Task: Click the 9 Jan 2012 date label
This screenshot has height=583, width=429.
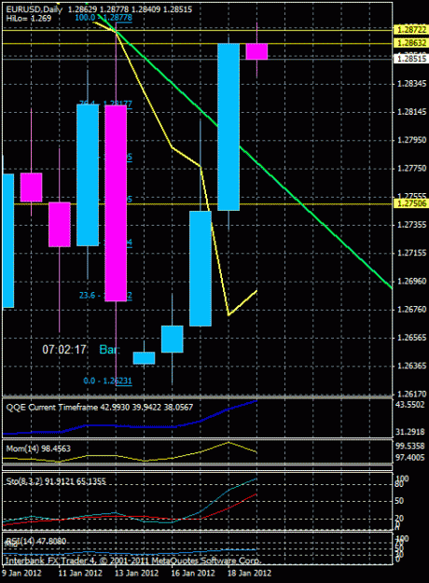Action: point(22,573)
